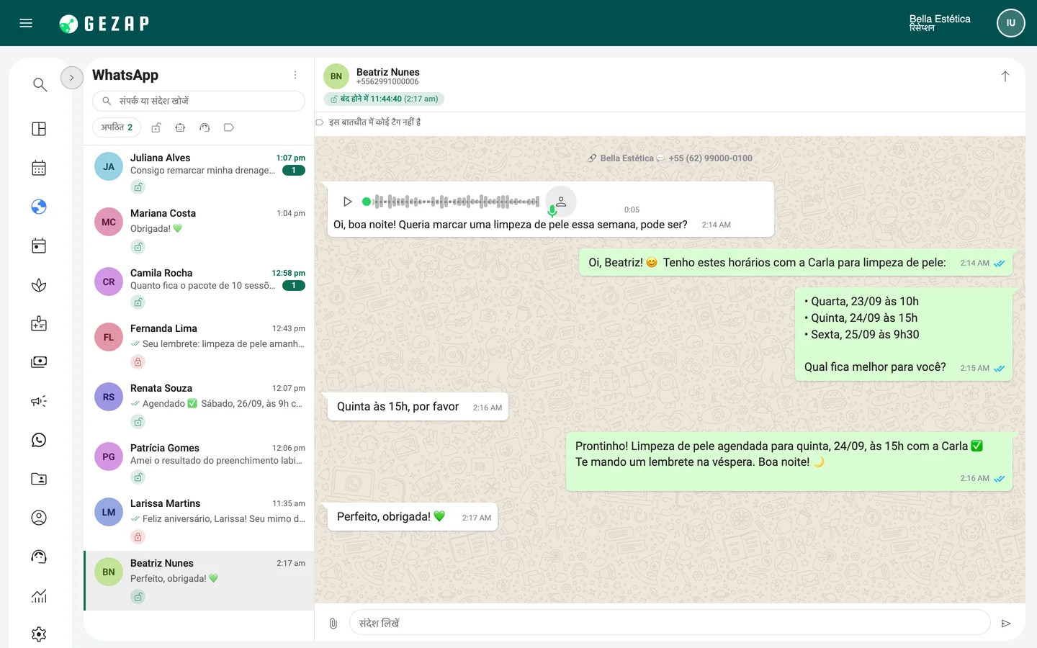Open Beatriz Nunes contact header name
Image resolution: width=1037 pixels, height=648 pixels.
coord(387,72)
